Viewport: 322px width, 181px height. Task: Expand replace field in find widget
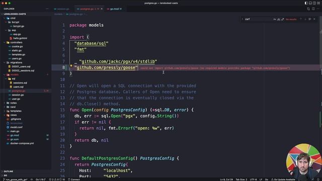(243, 19)
